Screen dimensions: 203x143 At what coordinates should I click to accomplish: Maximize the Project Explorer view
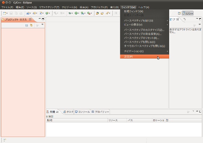pos(43,19)
